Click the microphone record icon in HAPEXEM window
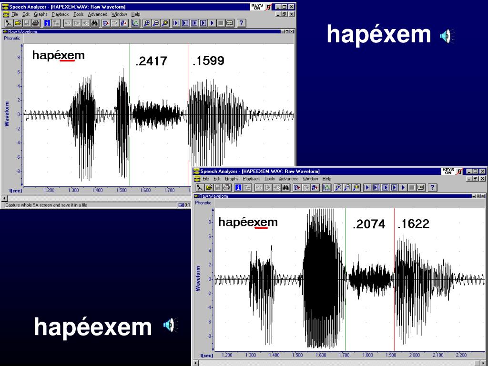488x366 pixels. click(x=9, y=23)
